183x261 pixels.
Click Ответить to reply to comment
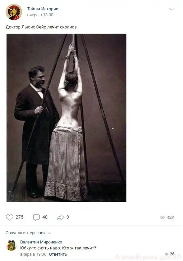coord(58,254)
